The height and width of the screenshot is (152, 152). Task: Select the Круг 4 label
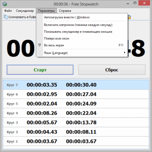pyautogui.click(x=12, y=113)
